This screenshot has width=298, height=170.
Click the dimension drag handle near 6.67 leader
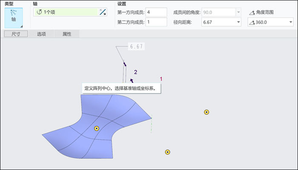(125, 64)
